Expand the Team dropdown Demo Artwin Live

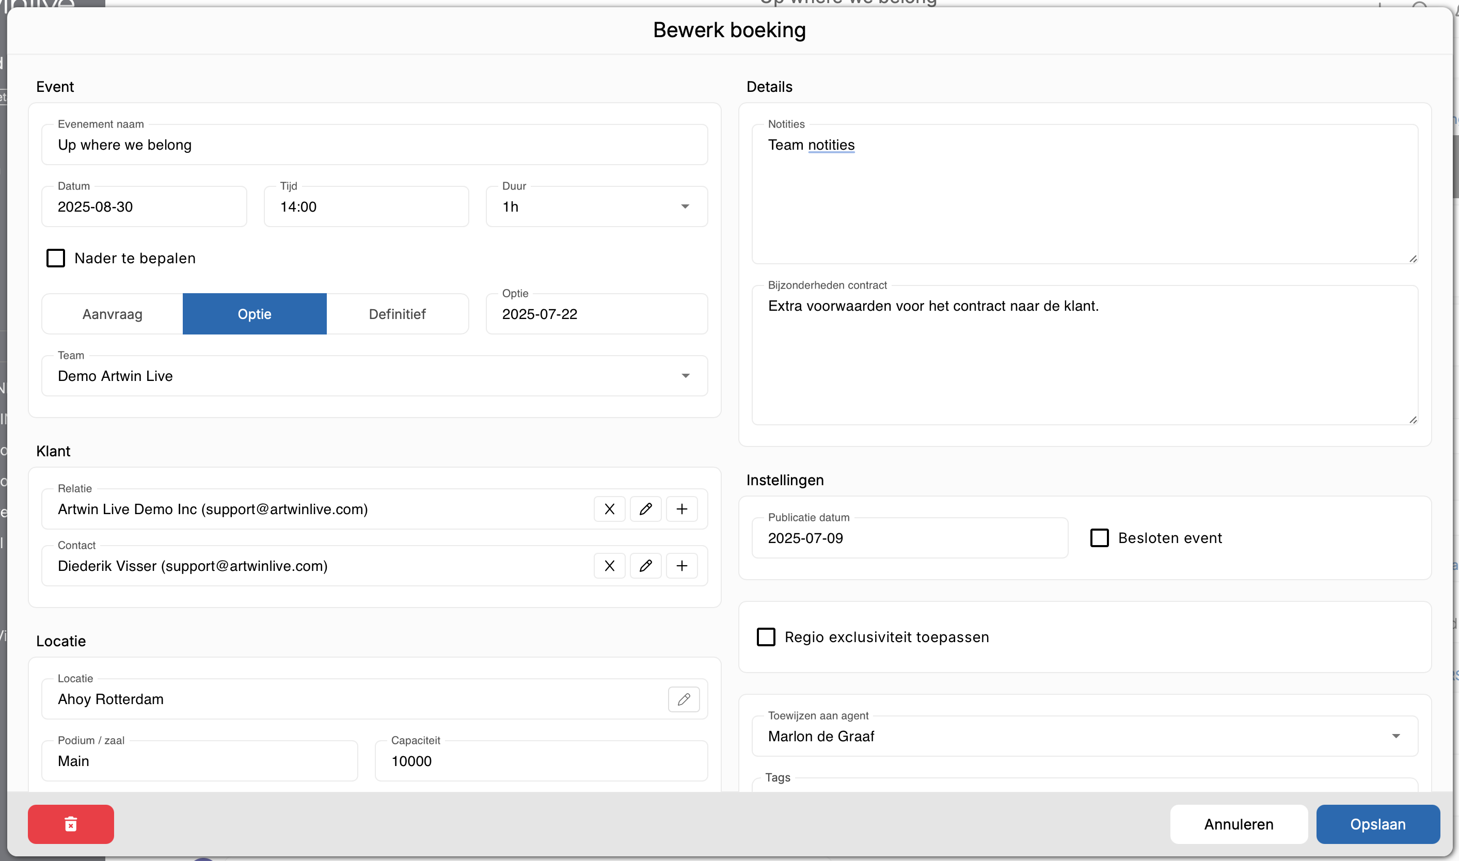(375, 376)
